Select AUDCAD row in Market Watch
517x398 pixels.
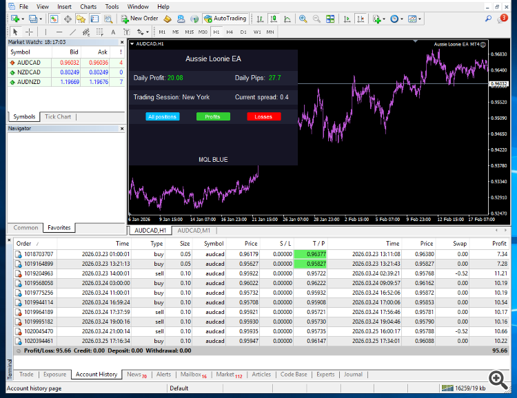(66, 63)
